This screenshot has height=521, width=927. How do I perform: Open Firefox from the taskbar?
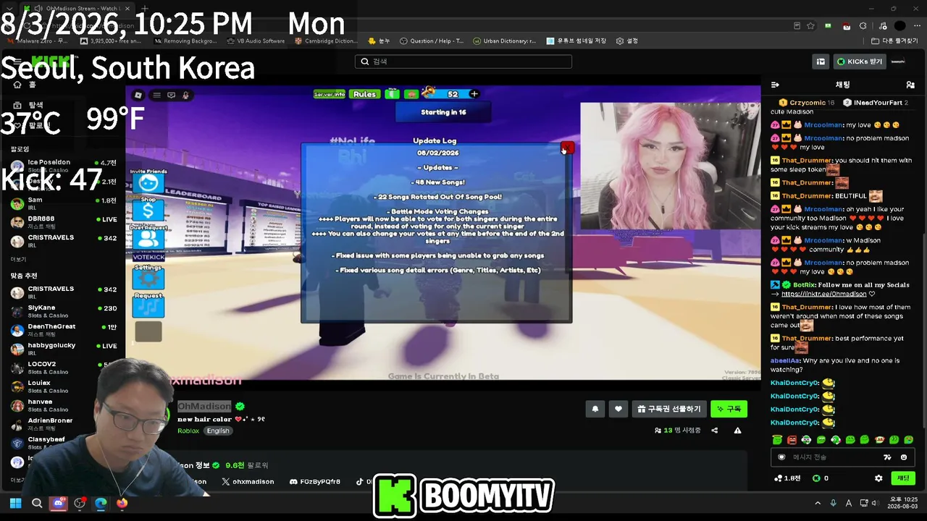point(122,503)
